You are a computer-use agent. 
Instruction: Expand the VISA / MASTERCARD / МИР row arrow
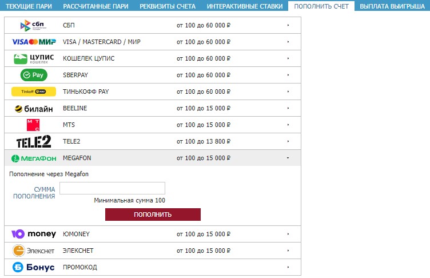(288, 42)
